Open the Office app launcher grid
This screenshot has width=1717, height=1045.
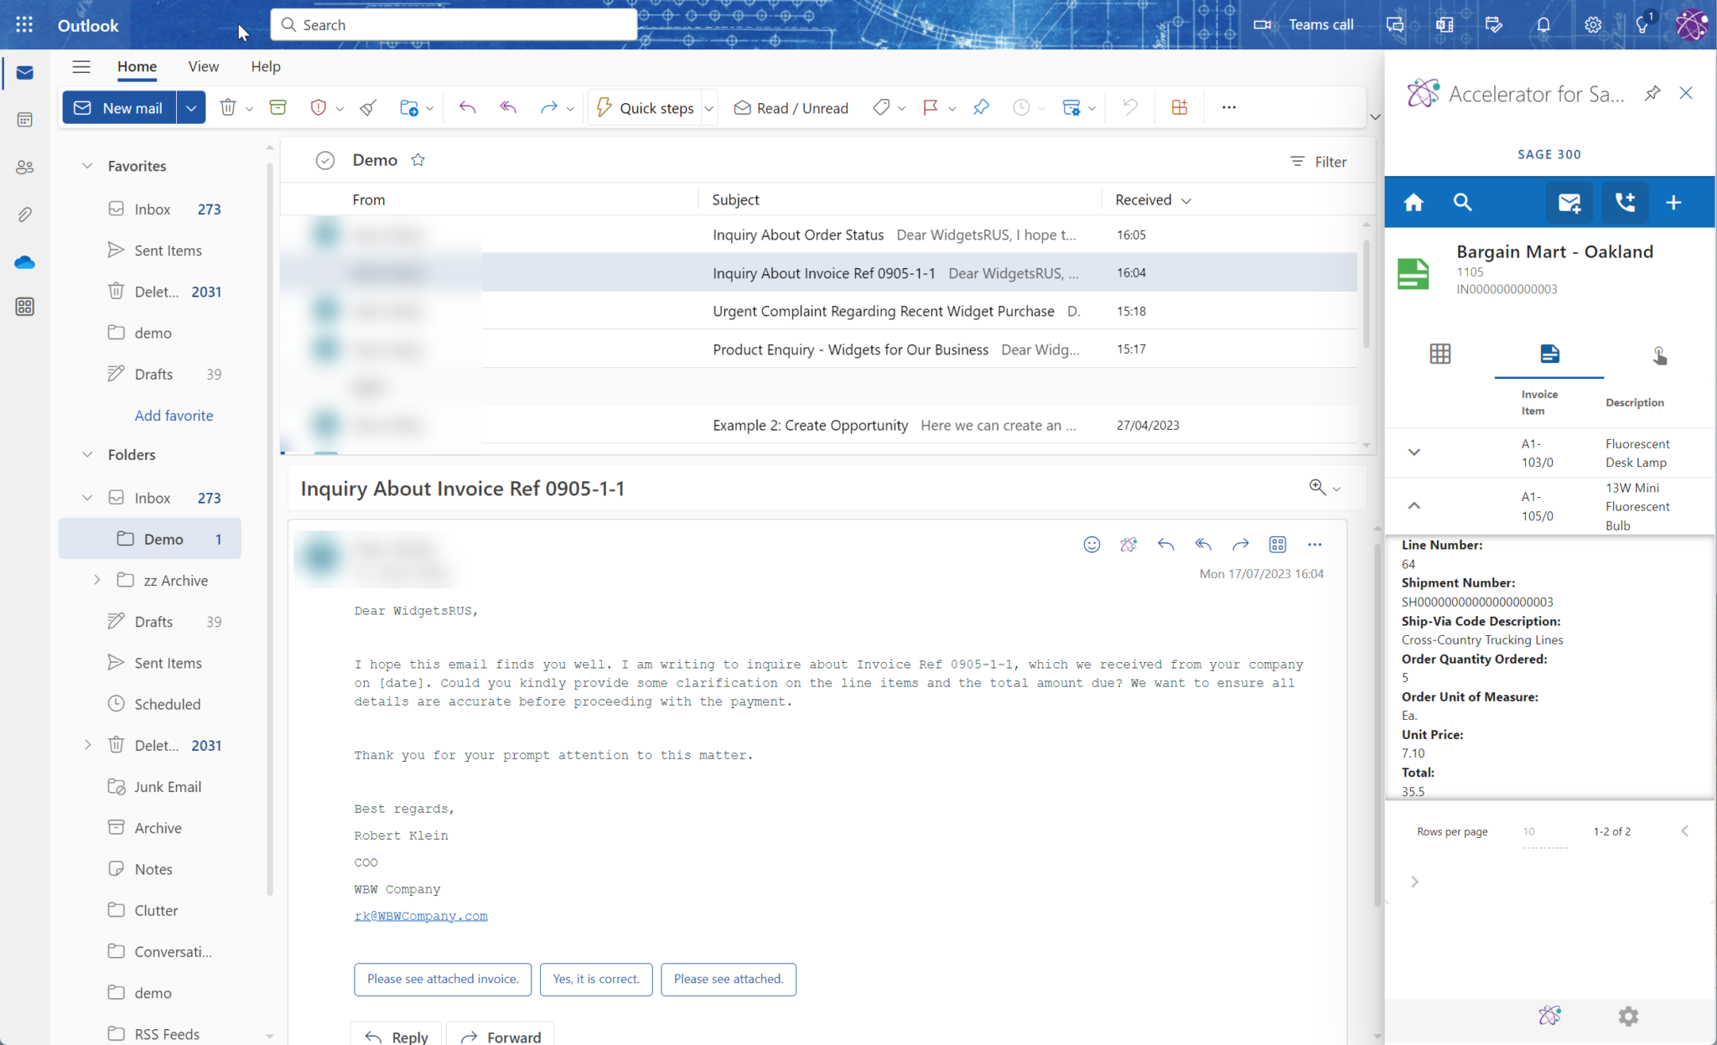(x=24, y=25)
